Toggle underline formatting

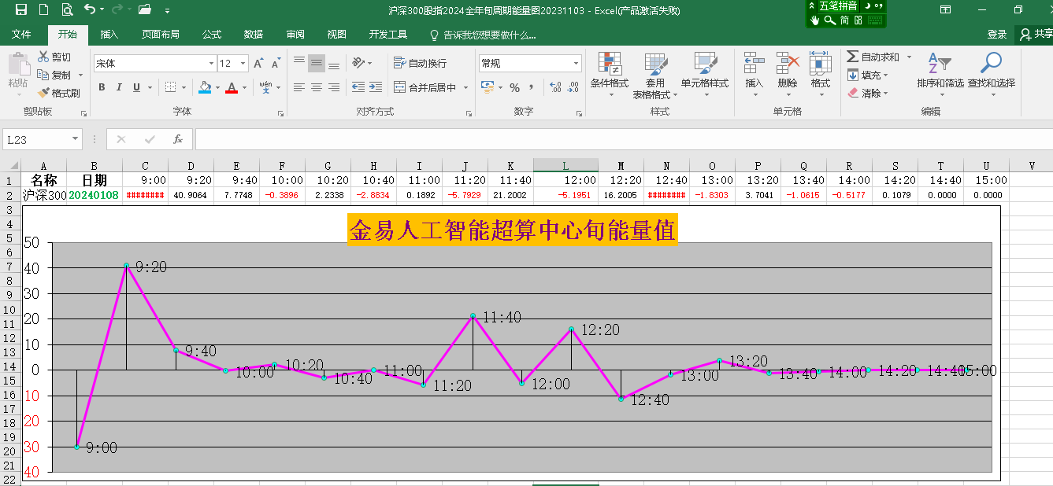(x=137, y=87)
